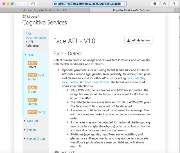Add a new tab with plus button
This screenshot has height=153, width=180.
pyautogui.click(x=177, y=10)
